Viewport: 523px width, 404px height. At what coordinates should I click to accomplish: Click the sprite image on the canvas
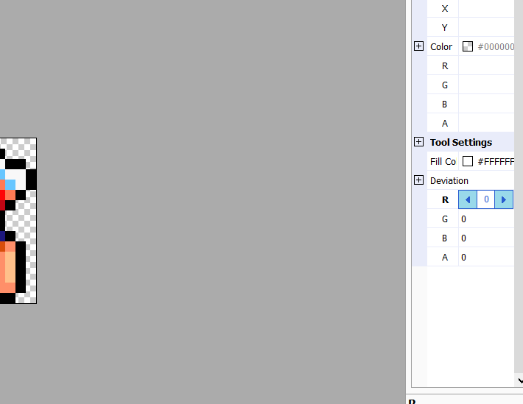pyautogui.click(x=18, y=221)
